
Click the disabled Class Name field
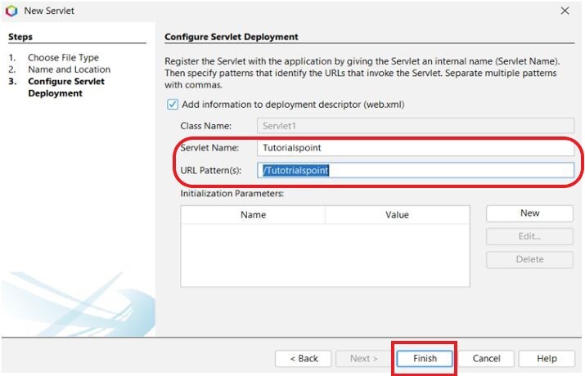click(x=415, y=126)
